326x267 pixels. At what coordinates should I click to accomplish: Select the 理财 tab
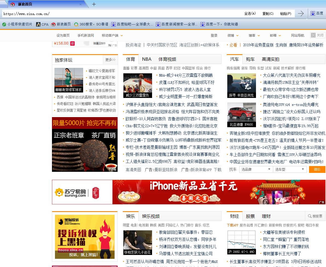(x=266, y=216)
